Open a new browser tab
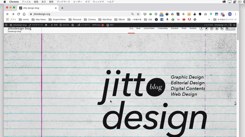 click(62, 8)
